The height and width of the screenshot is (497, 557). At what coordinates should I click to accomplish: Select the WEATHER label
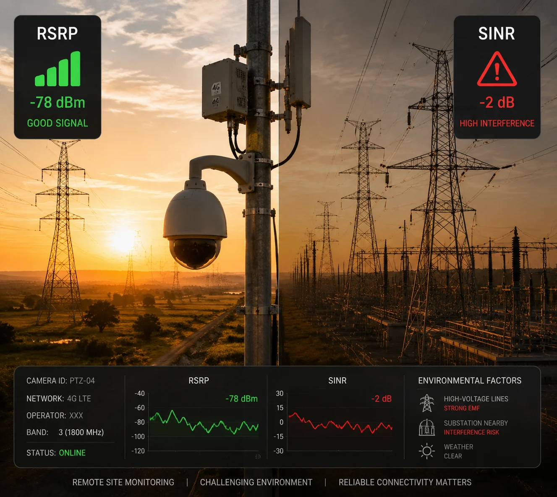[458, 447]
